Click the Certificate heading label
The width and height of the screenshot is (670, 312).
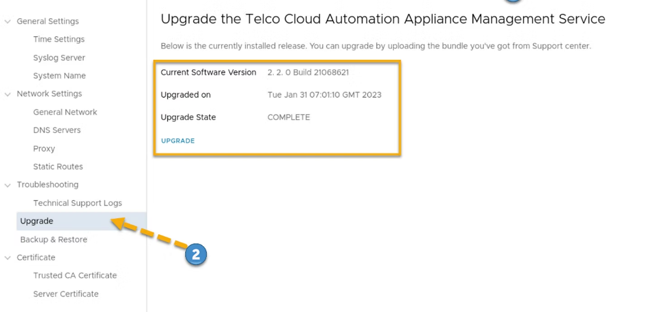(36, 257)
